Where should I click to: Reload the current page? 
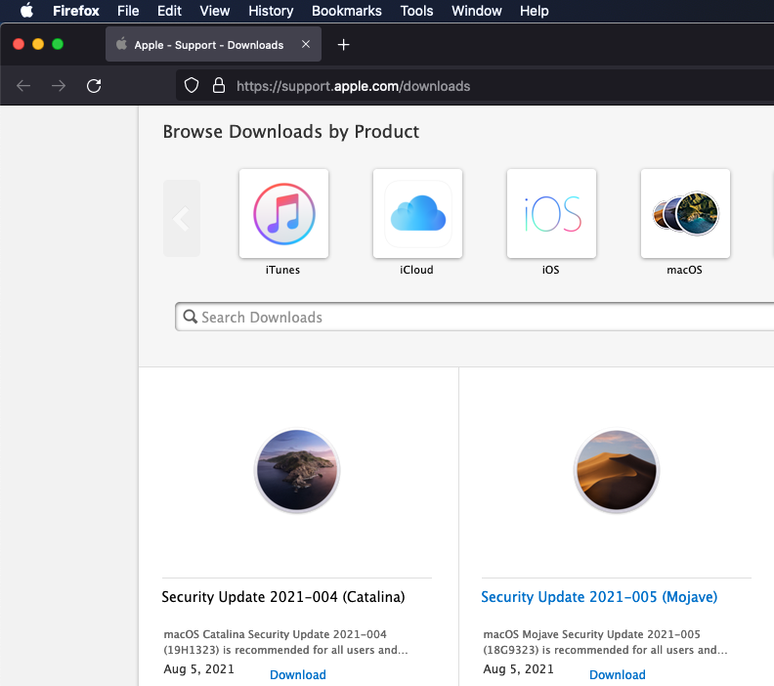94,86
